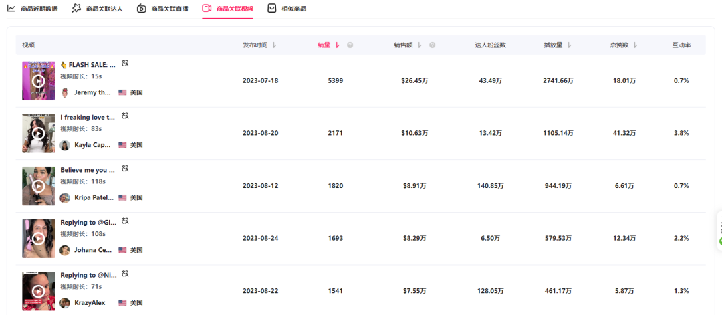Viewport: 722px width, 315px height.
Task: Sort by 销量 using red arrow
Action: point(338,45)
